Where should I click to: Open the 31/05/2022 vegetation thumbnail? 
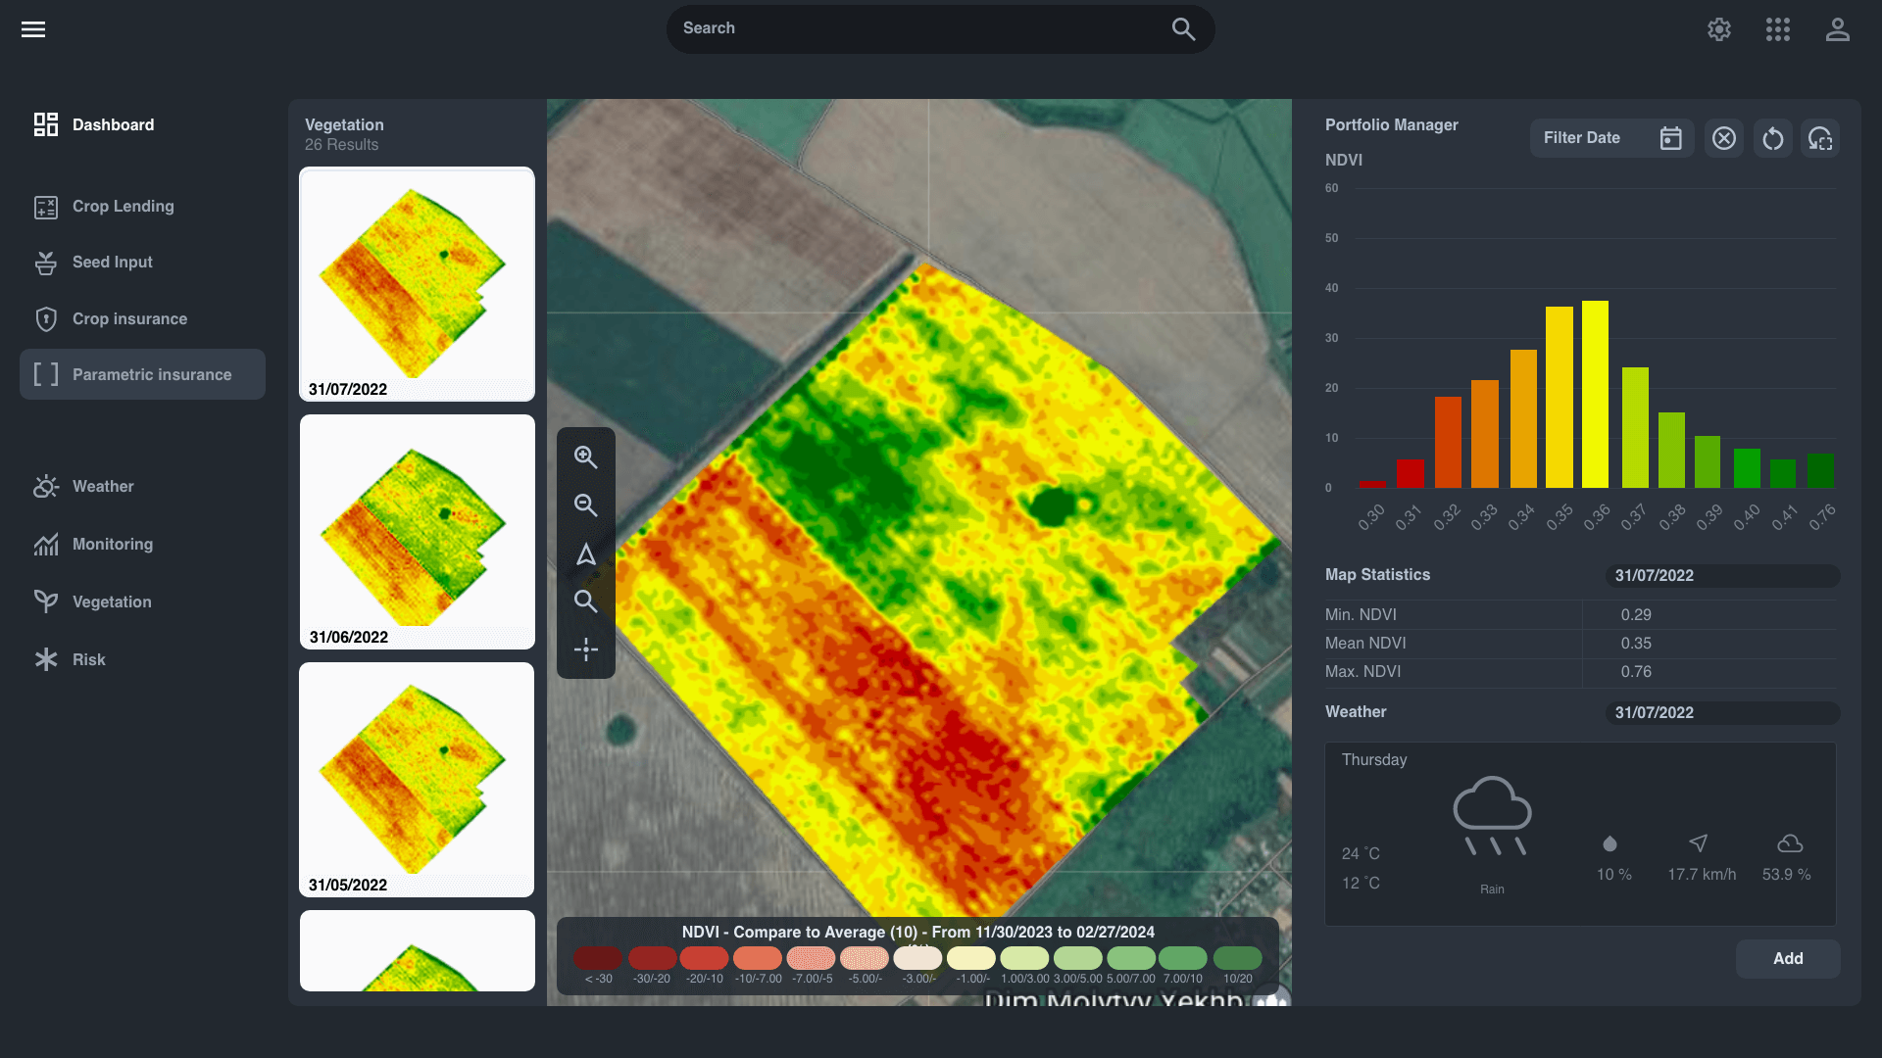point(416,779)
